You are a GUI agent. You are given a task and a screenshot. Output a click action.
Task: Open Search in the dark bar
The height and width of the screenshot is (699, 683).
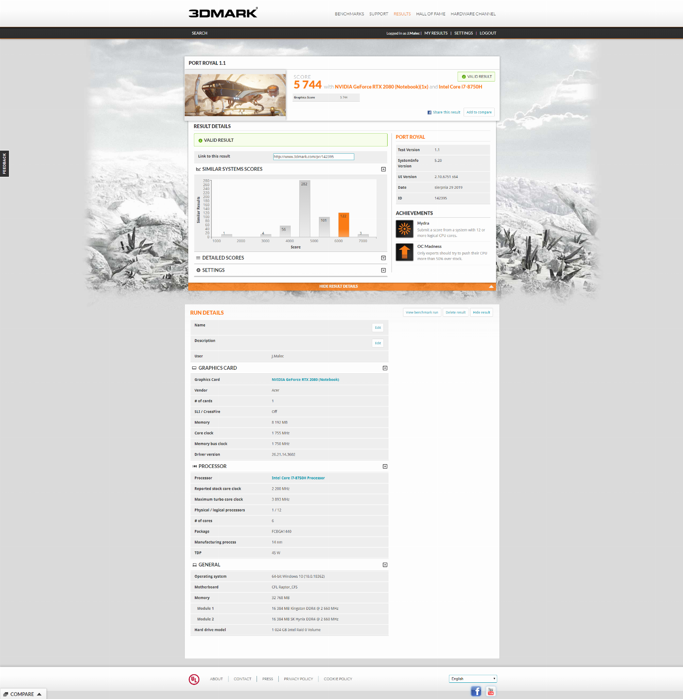(x=199, y=33)
